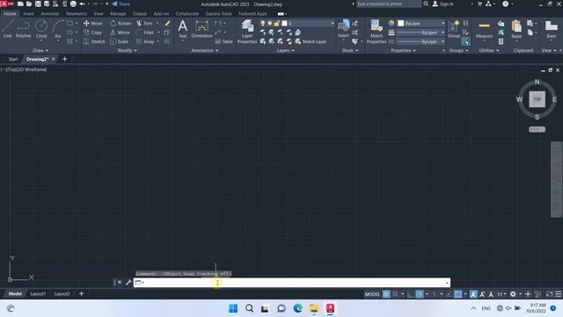Image resolution: width=563 pixels, height=317 pixels.
Task: Click the Scale tool
Action: [120, 41]
